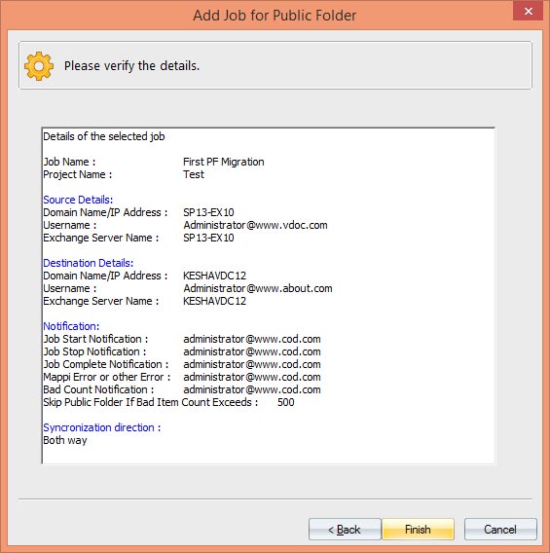This screenshot has height=553, width=550.
Task: Click the Both way sync direction text
Action: pyautogui.click(x=65, y=440)
